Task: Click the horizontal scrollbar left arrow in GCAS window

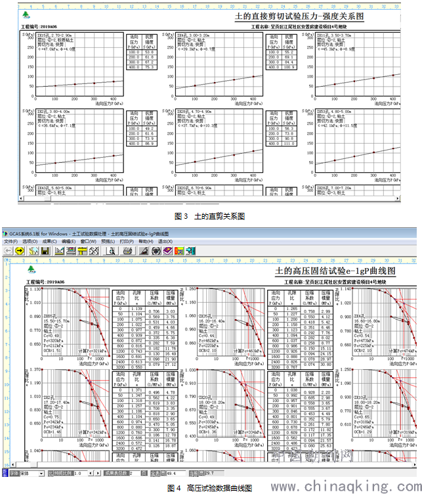Action: (13, 464)
